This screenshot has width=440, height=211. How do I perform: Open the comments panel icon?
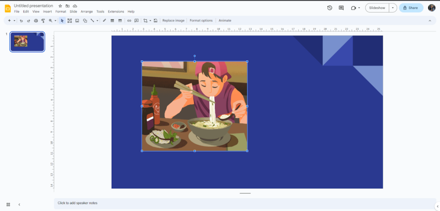(341, 8)
